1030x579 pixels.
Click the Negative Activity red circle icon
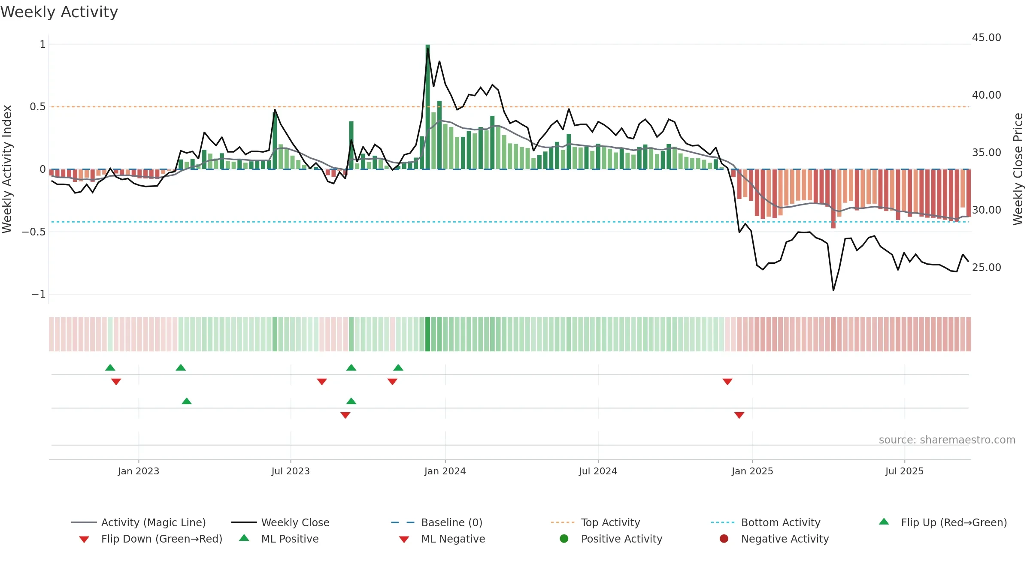724,539
